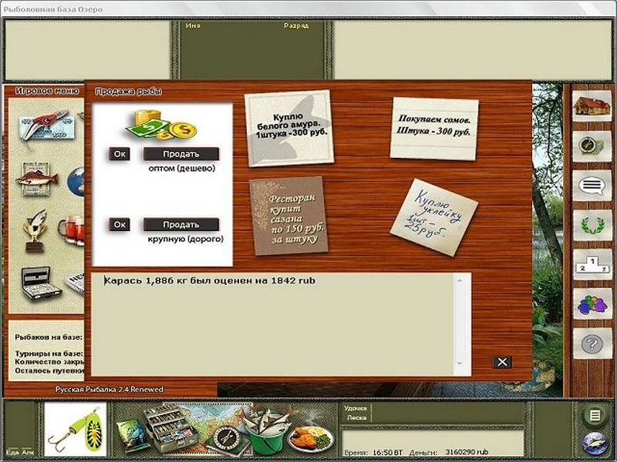The width and height of the screenshot is (617, 462).
Task: Click the catfish purchase note 'Покупаем сомов'
Action: (x=433, y=127)
